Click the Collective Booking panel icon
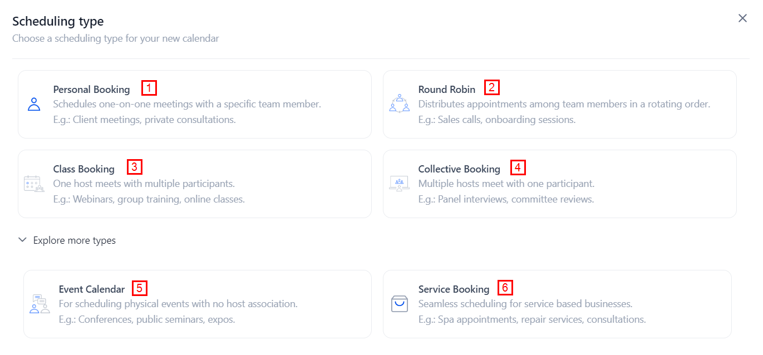The image size is (763, 355). [x=399, y=184]
